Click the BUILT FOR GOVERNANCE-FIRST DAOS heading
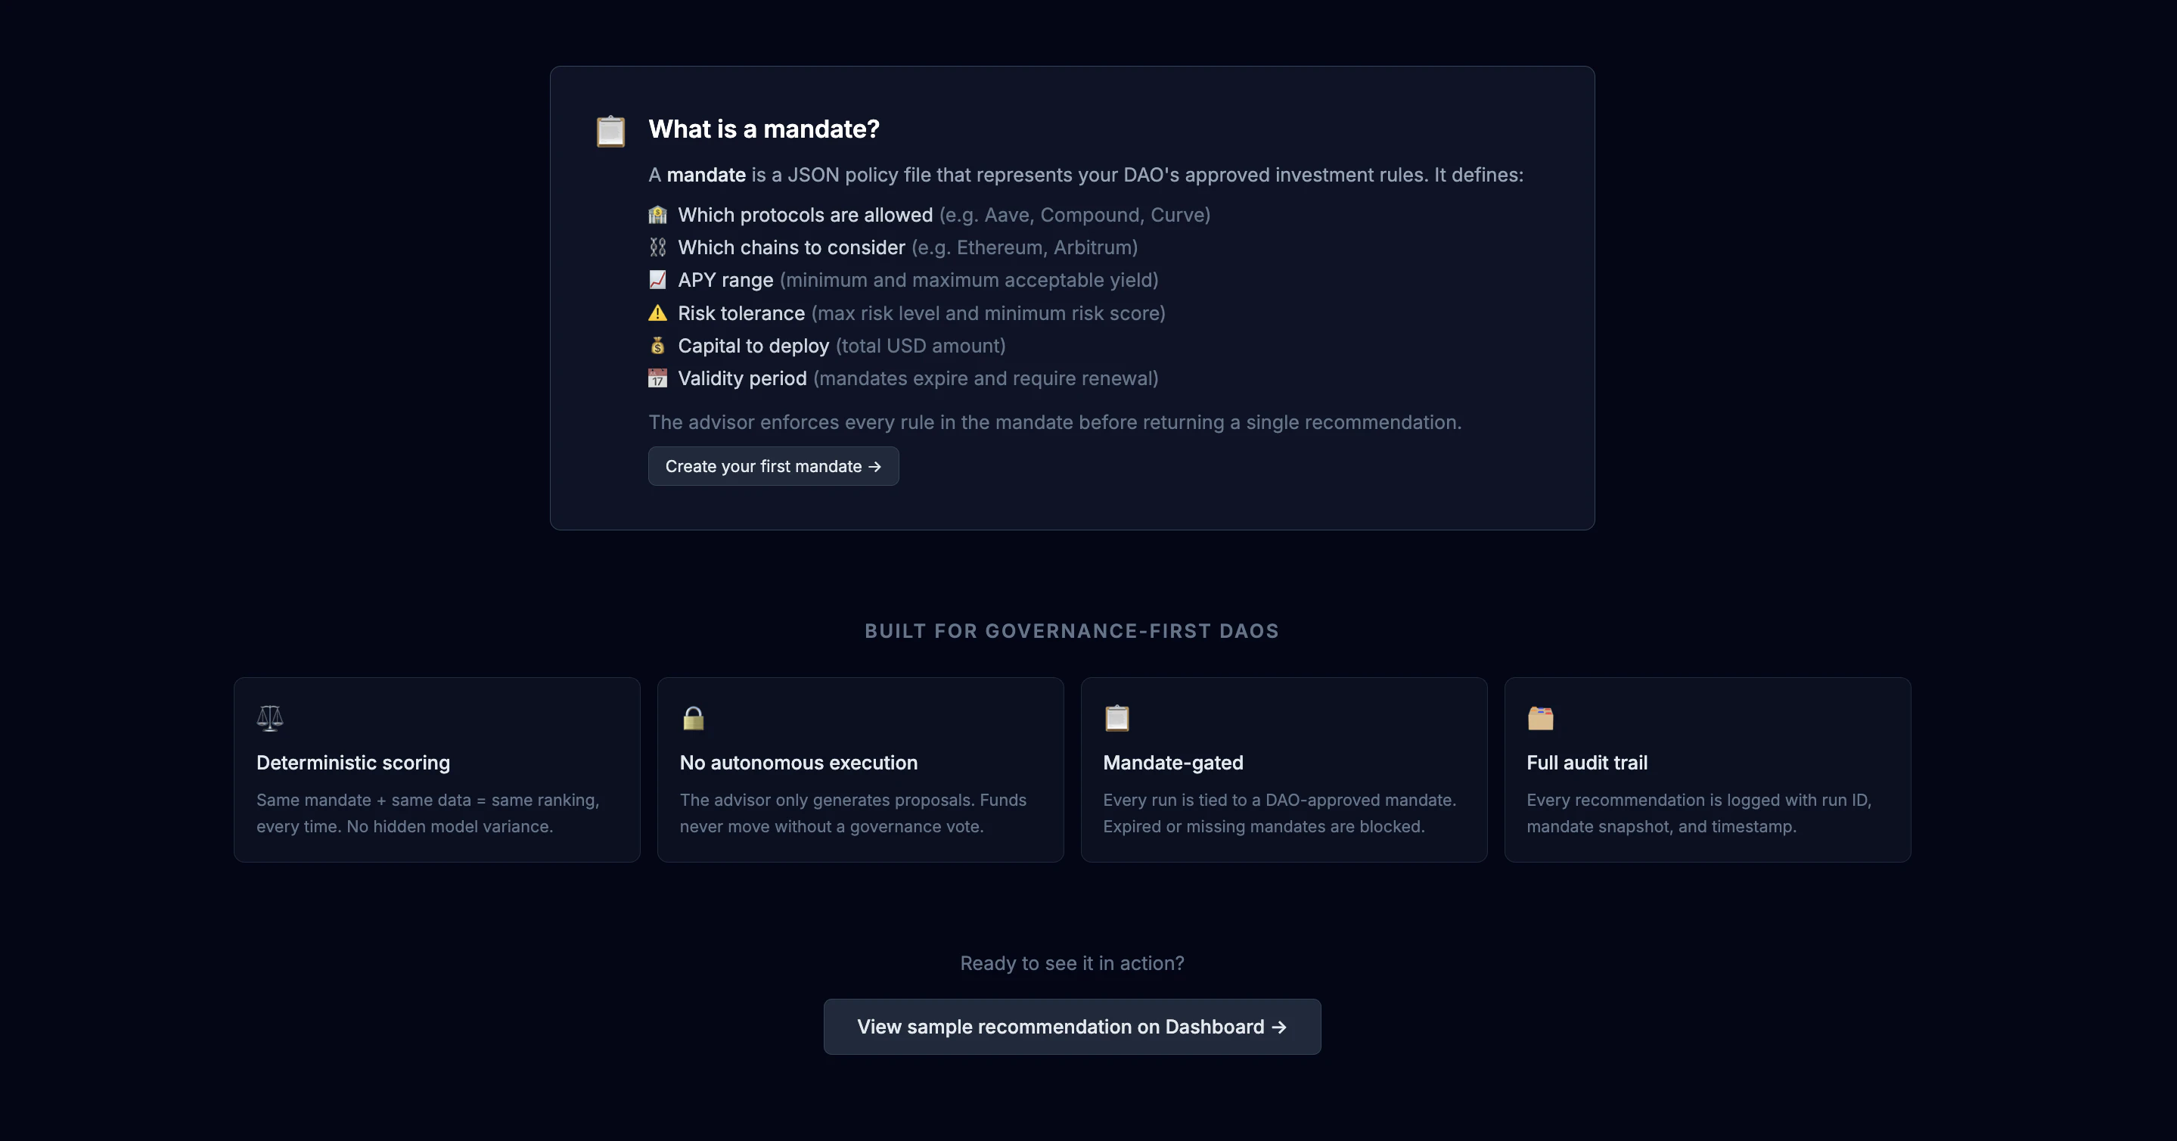 [x=1072, y=630]
